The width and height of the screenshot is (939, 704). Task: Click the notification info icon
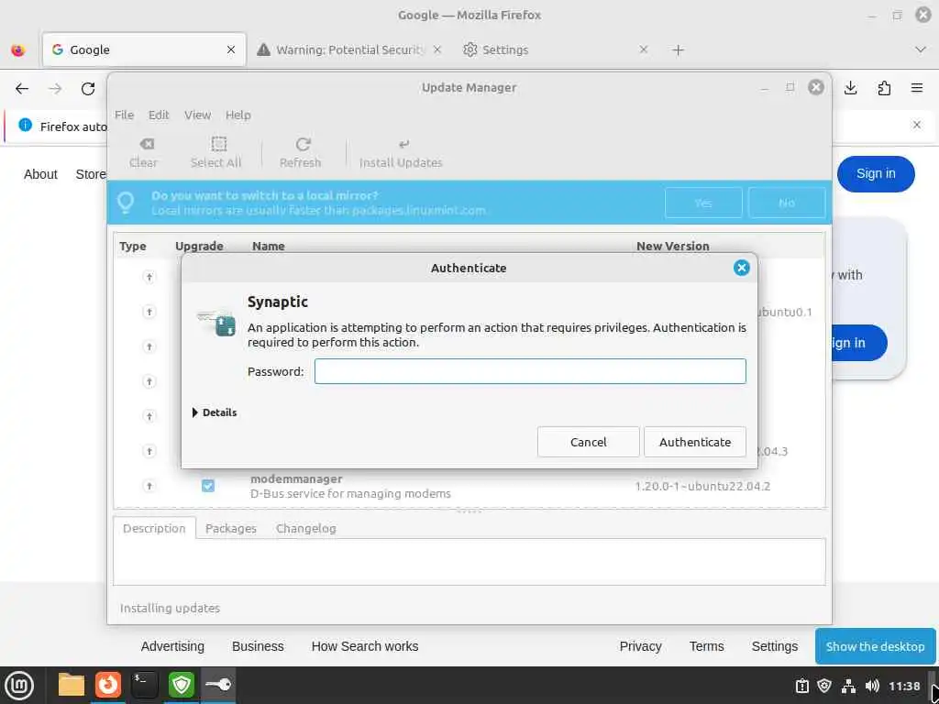click(25, 125)
